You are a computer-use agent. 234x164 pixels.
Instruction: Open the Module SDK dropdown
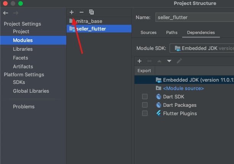tap(202, 48)
